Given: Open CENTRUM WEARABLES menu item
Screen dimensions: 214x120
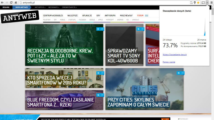Looking at the screenshot, I should click(53, 16).
